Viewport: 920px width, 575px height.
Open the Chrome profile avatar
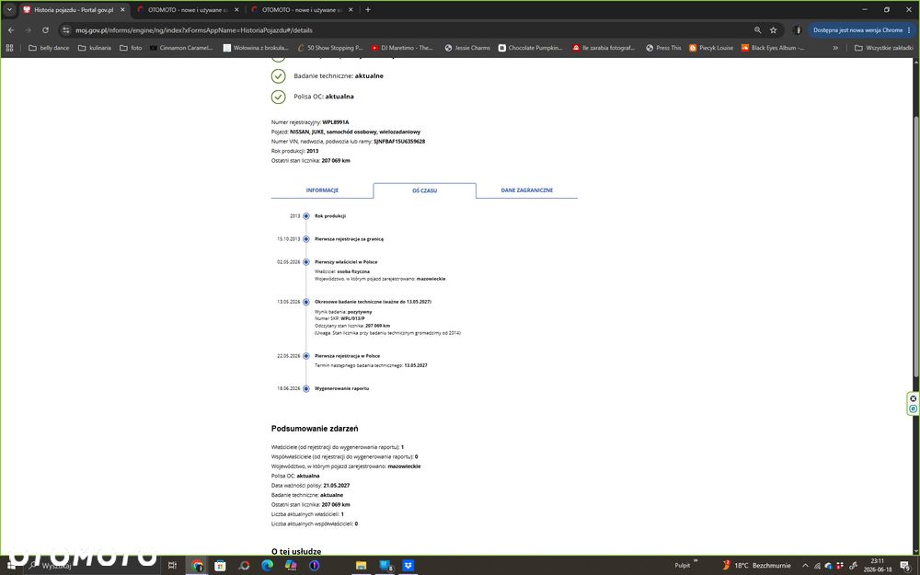[797, 30]
